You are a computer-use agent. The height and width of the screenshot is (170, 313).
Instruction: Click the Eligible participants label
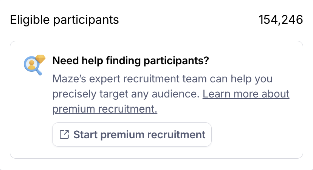[64, 20]
